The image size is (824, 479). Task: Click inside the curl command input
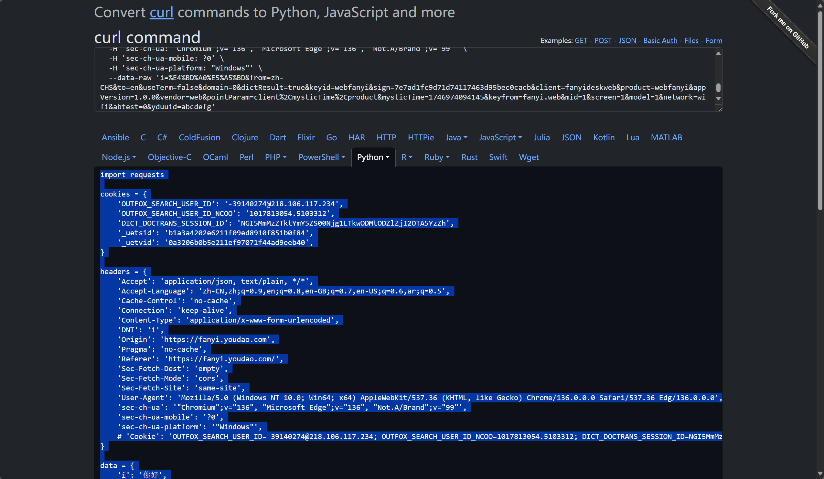392,79
